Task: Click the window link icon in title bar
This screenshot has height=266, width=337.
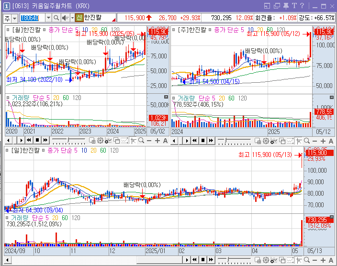Action: (x=267, y=6)
